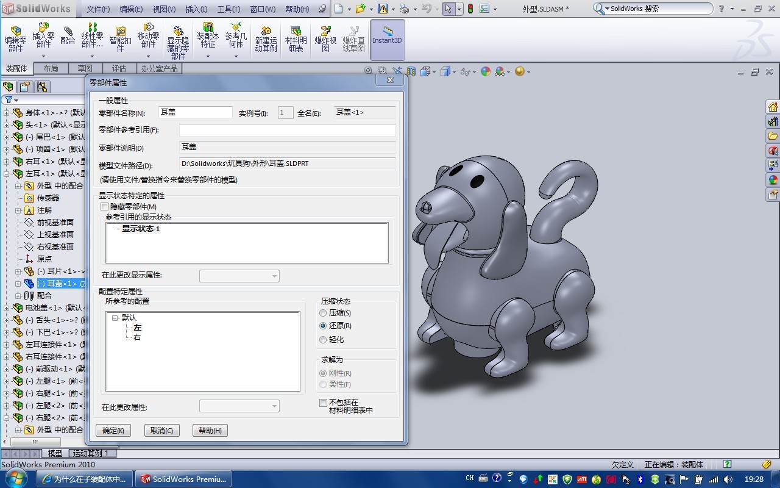Screen dimensions: 780x488
Task: Click the Edit Component (编辑零部件) tool
Action: tap(16, 39)
